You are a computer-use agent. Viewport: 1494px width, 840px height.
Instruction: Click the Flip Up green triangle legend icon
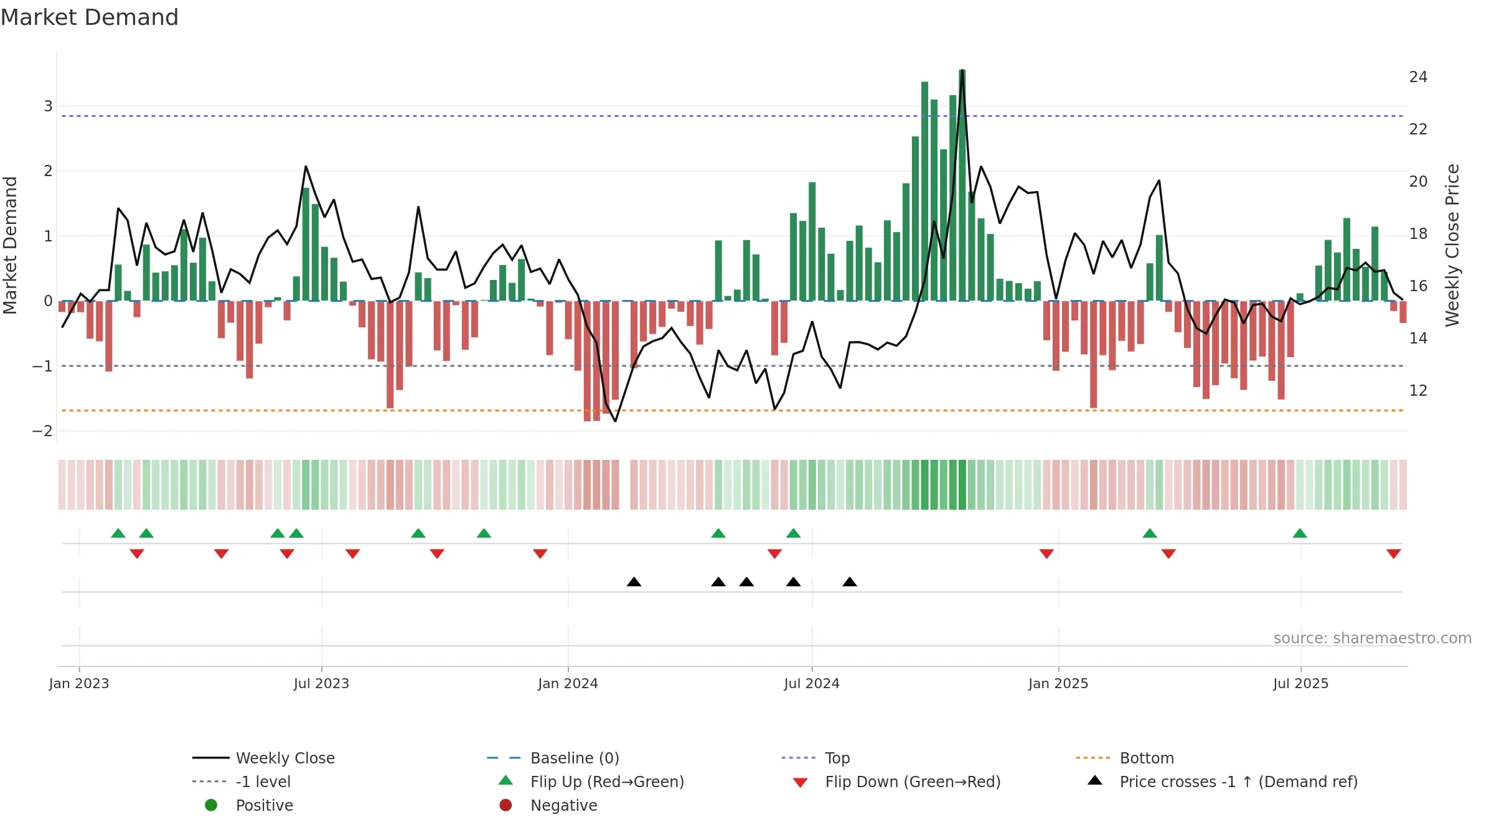pyautogui.click(x=506, y=780)
